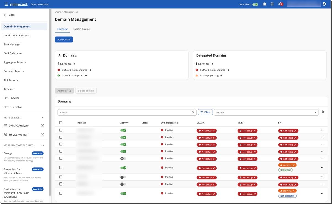Open DMARC Analyzer external link icon
Image resolution: width=332 pixels, height=204 pixels.
[42, 126]
